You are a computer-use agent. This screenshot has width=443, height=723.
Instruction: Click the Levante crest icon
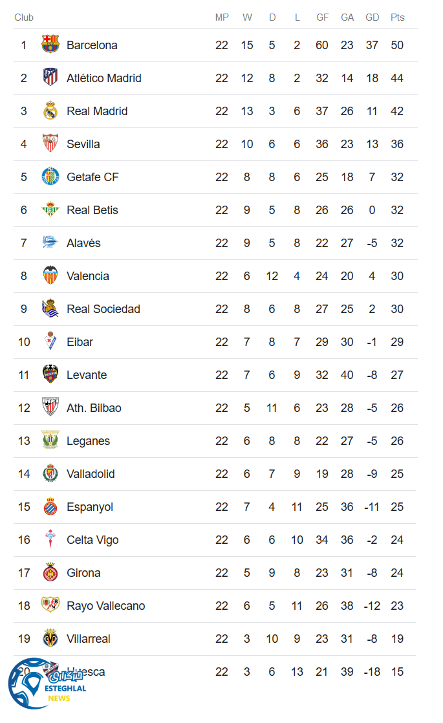coord(50,374)
